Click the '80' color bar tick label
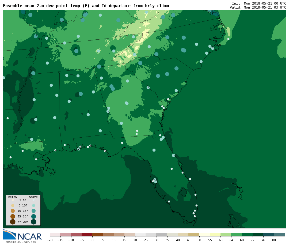Image resolution: width=289 pixels, height=245 pixels. tap(274, 240)
